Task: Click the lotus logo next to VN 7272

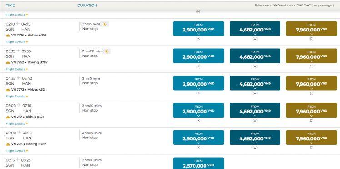Action: click(x=8, y=90)
